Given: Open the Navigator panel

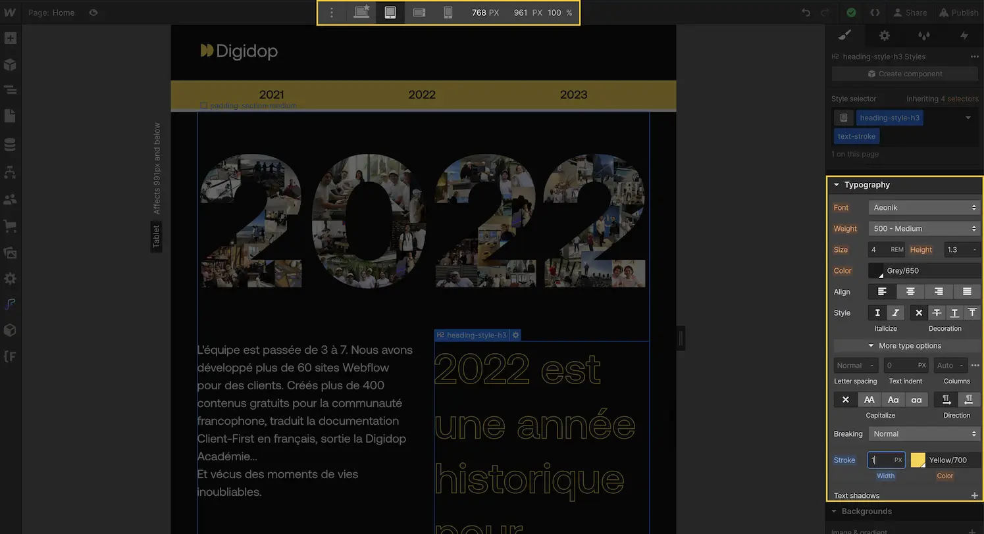Looking at the screenshot, I should tap(11, 89).
